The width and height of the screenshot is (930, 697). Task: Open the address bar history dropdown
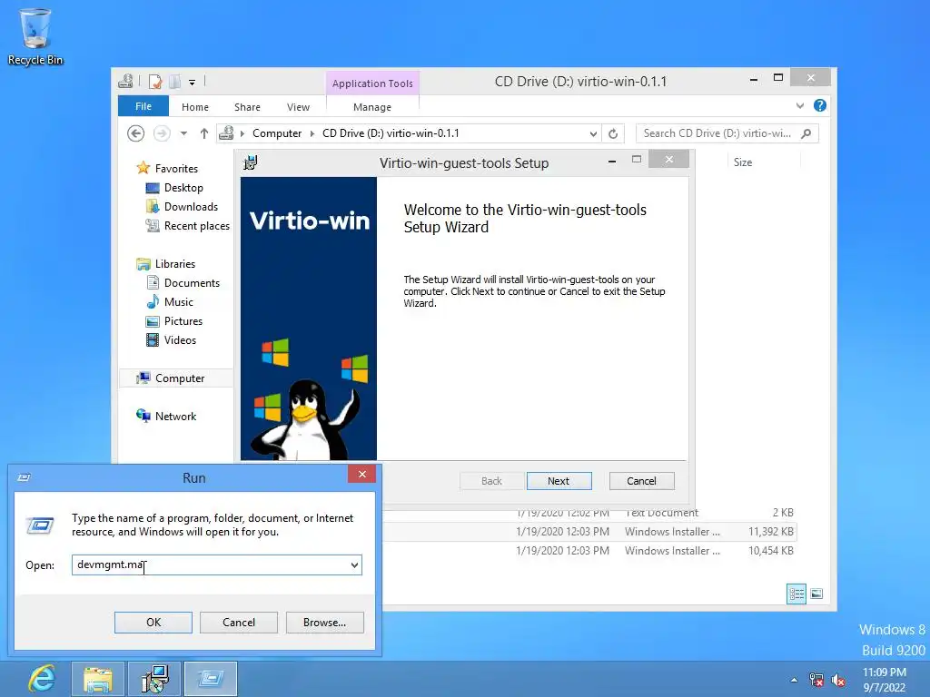(x=593, y=134)
